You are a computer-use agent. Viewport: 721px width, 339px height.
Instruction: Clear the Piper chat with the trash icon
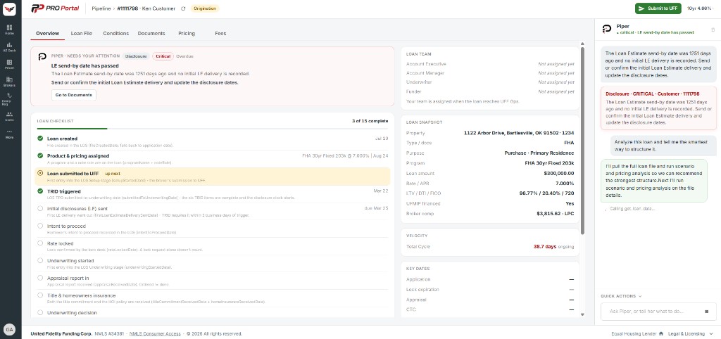click(x=713, y=30)
